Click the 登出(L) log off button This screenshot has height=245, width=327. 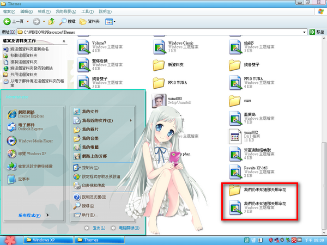point(95,228)
